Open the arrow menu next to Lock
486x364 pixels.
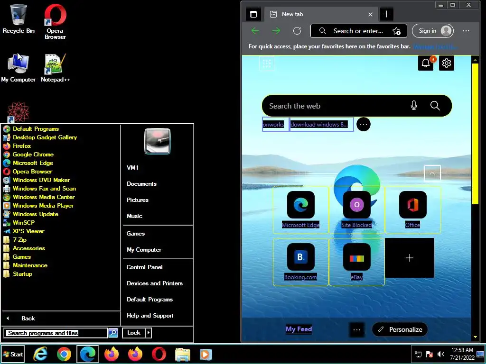[149, 333]
